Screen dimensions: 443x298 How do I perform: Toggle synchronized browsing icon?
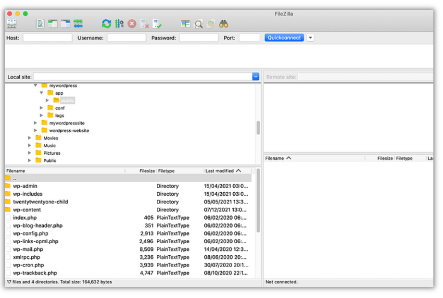click(x=211, y=24)
